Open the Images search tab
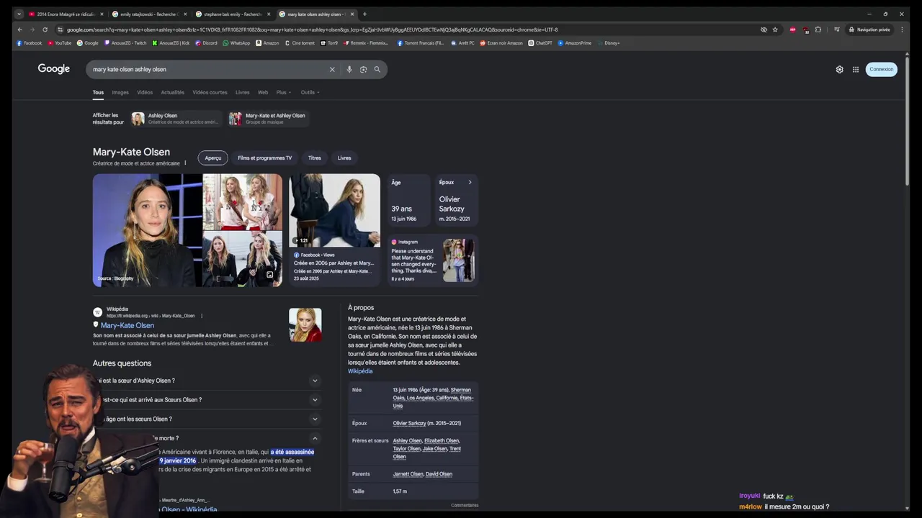922x518 pixels. pos(120,92)
